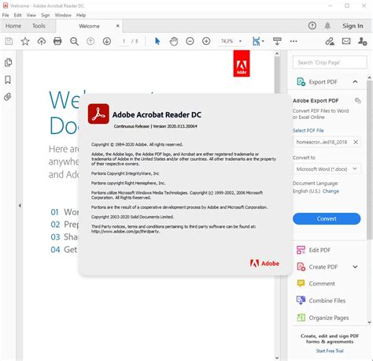The image size is (373, 361).
Task: Click Change document language link
Action: pos(331,191)
